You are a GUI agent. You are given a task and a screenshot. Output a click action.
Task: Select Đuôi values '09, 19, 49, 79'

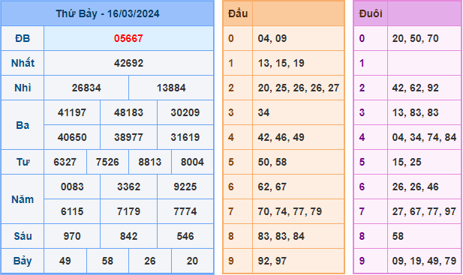tap(424, 262)
